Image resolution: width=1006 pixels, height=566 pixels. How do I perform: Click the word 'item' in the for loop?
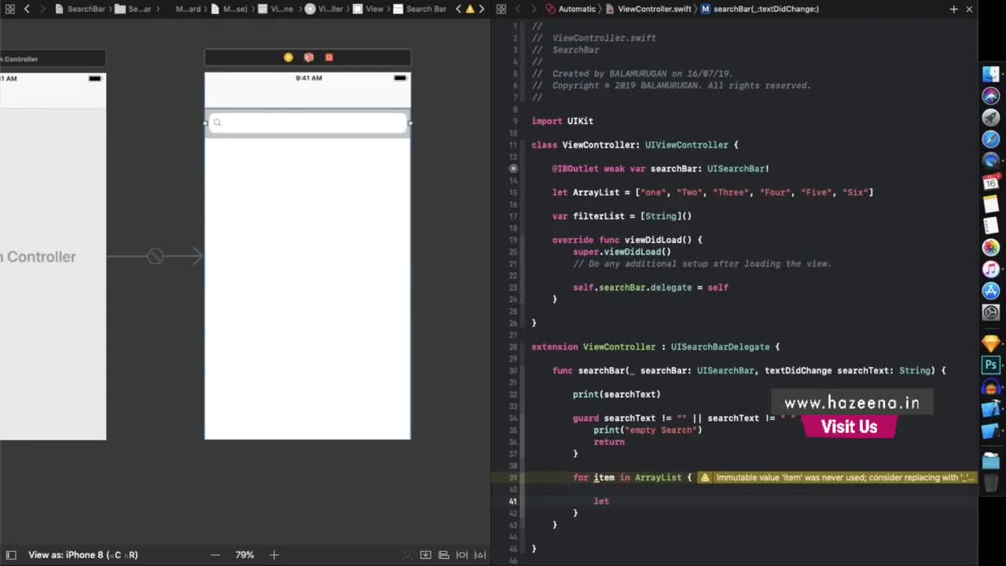(604, 477)
